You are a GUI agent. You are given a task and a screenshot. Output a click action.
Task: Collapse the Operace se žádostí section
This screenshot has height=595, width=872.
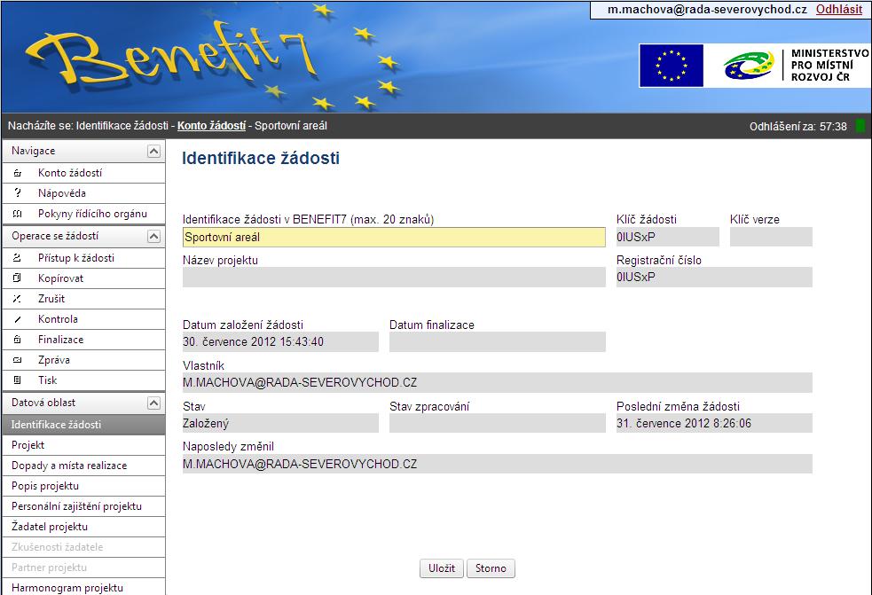coord(153,237)
